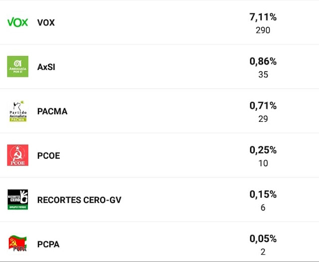Click the 35 votes count for AxSI
The width and height of the screenshot is (319, 262).
click(x=263, y=75)
